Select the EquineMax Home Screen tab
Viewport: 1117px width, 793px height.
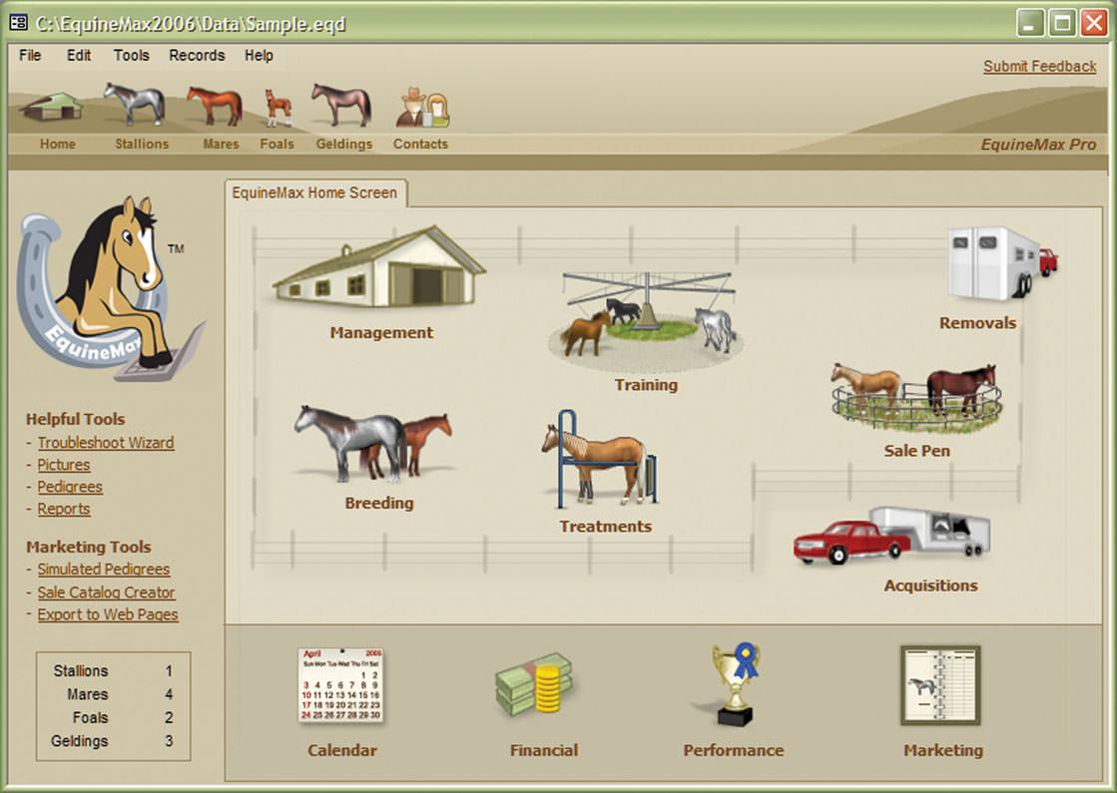coord(314,193)
